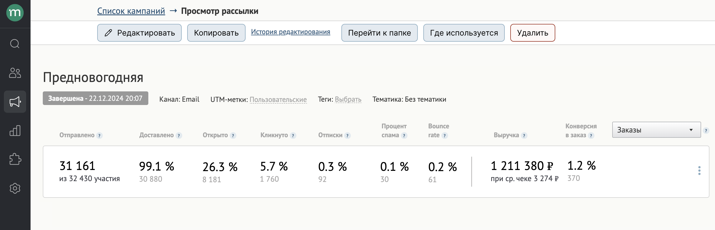Click Выбрать link next to Теги

pyautogui.click(x=348, y=99)
